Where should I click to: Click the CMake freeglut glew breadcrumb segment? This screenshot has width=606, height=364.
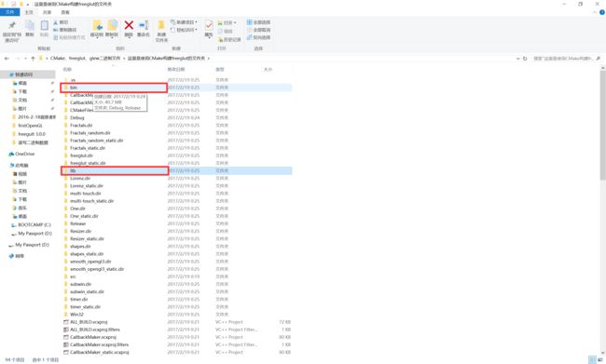(x=86, y=59)
